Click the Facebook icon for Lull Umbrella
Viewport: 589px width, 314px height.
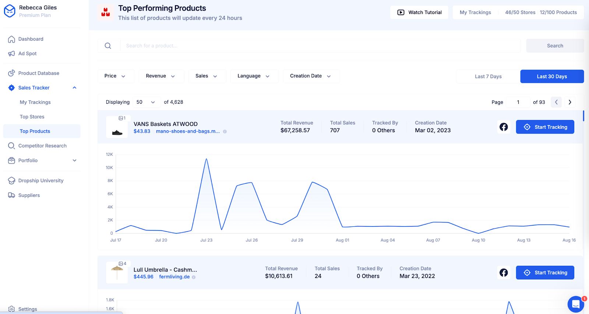pos(504,273)
